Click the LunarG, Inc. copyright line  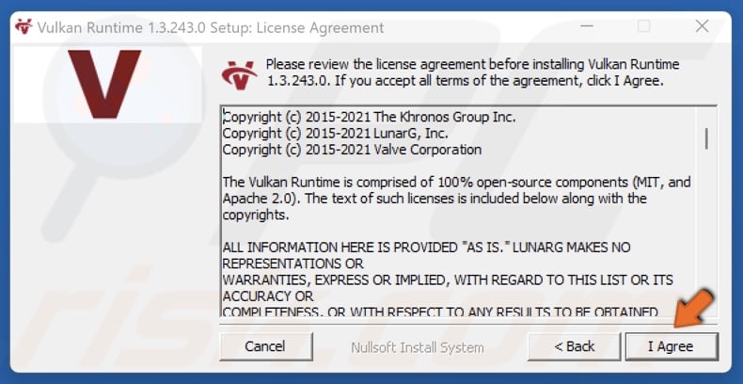(x=335, y=134)
